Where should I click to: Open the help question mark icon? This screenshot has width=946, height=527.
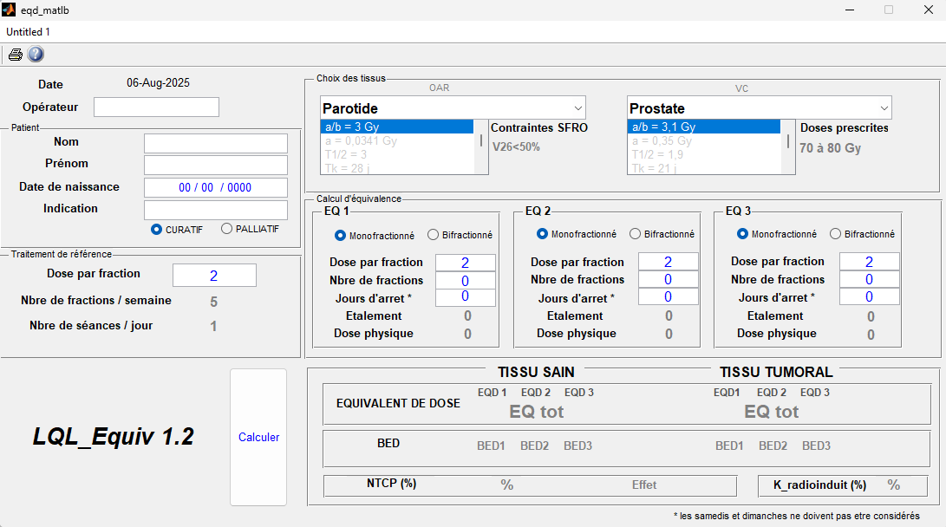click(x=36, y=55)
